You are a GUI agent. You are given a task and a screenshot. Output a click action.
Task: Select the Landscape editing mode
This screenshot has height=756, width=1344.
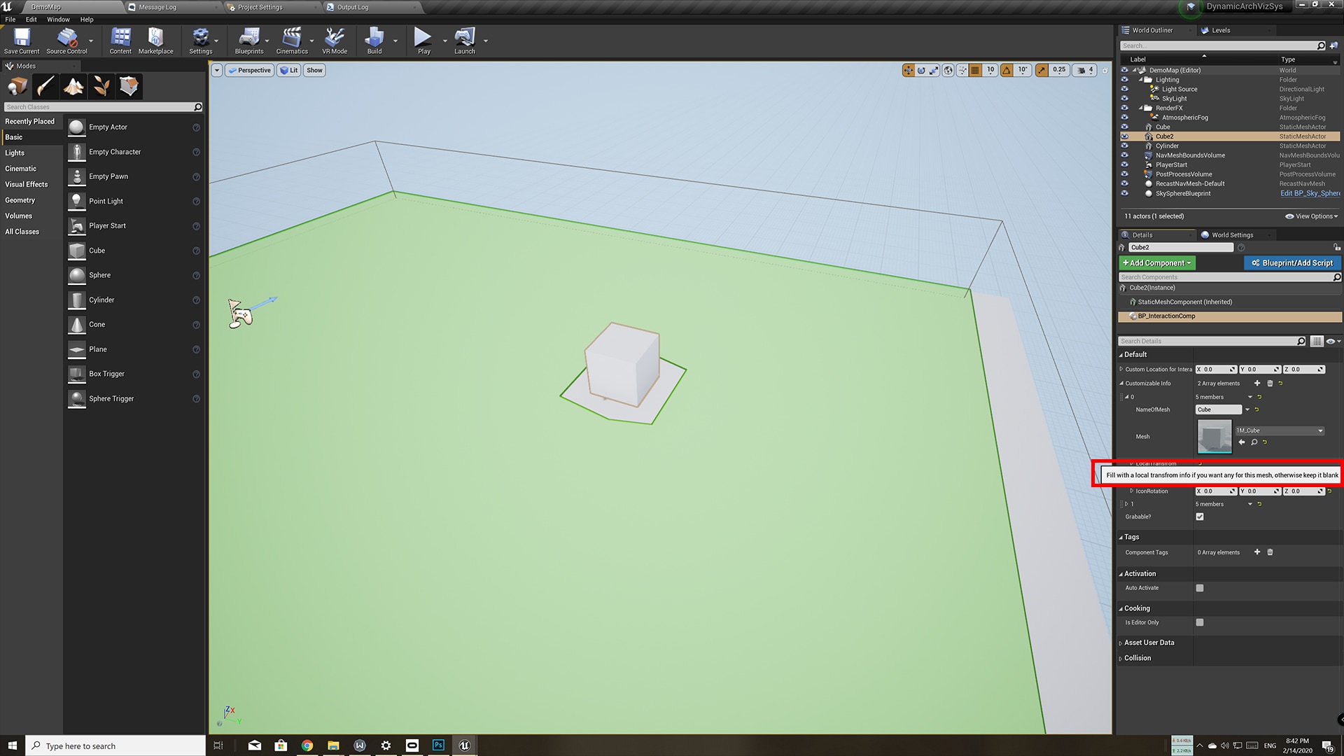73,85
